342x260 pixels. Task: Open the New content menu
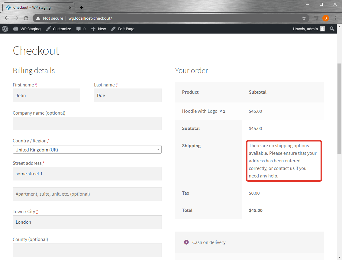98,29
